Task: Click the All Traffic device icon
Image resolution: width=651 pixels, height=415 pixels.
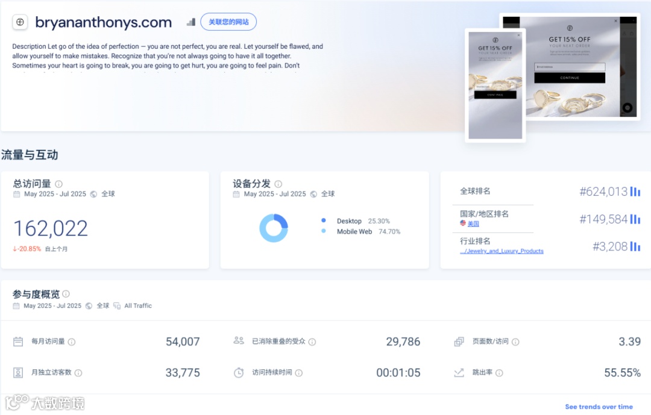Action: (117, 306)
